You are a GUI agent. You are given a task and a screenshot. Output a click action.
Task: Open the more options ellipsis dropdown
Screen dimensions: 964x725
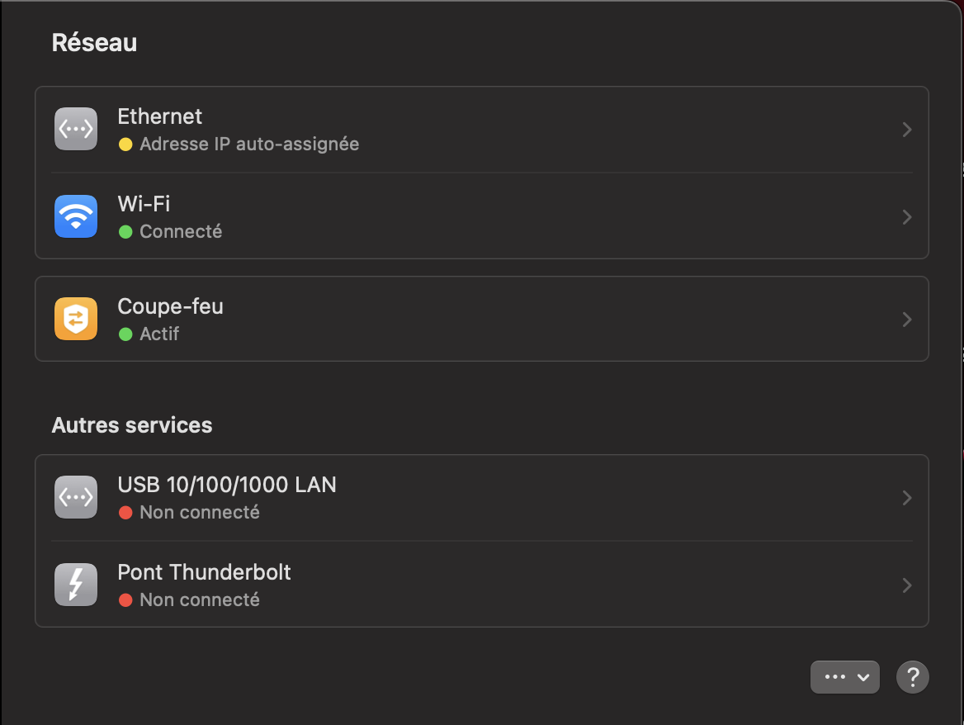pos(845,677)
